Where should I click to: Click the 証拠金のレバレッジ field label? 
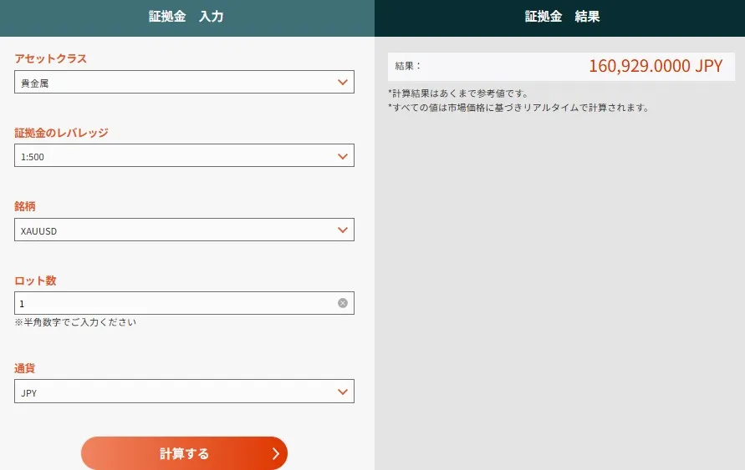click(x=62, y=133)
